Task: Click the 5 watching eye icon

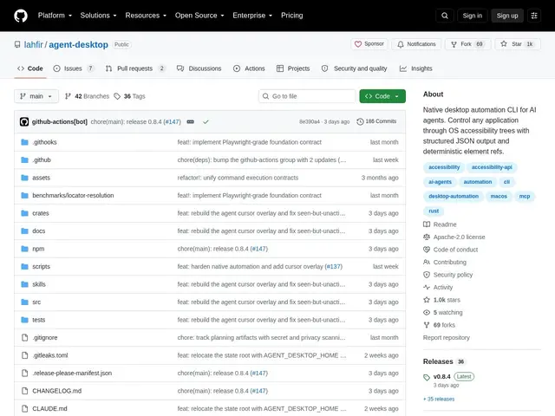Action: 427,312
